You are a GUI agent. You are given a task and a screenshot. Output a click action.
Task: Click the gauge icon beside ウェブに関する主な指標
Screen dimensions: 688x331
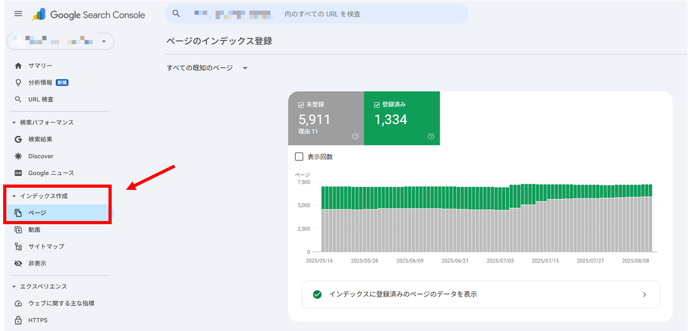pos(19,304)
